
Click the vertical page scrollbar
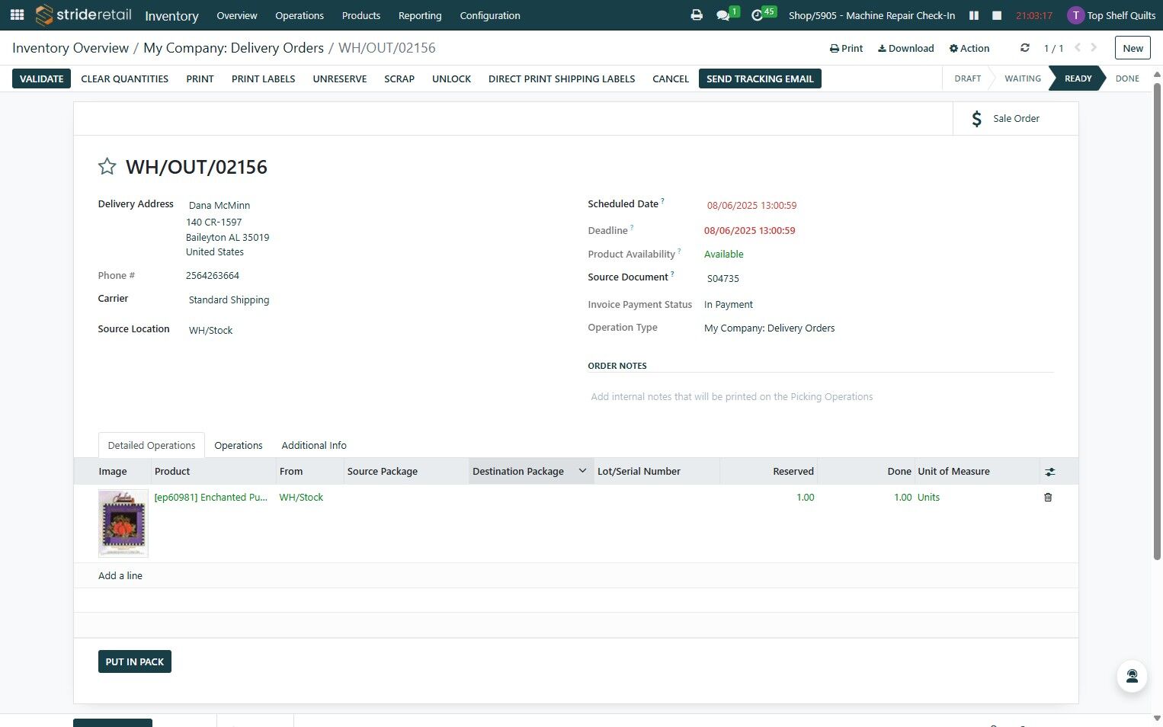(x=1158, y=320)
